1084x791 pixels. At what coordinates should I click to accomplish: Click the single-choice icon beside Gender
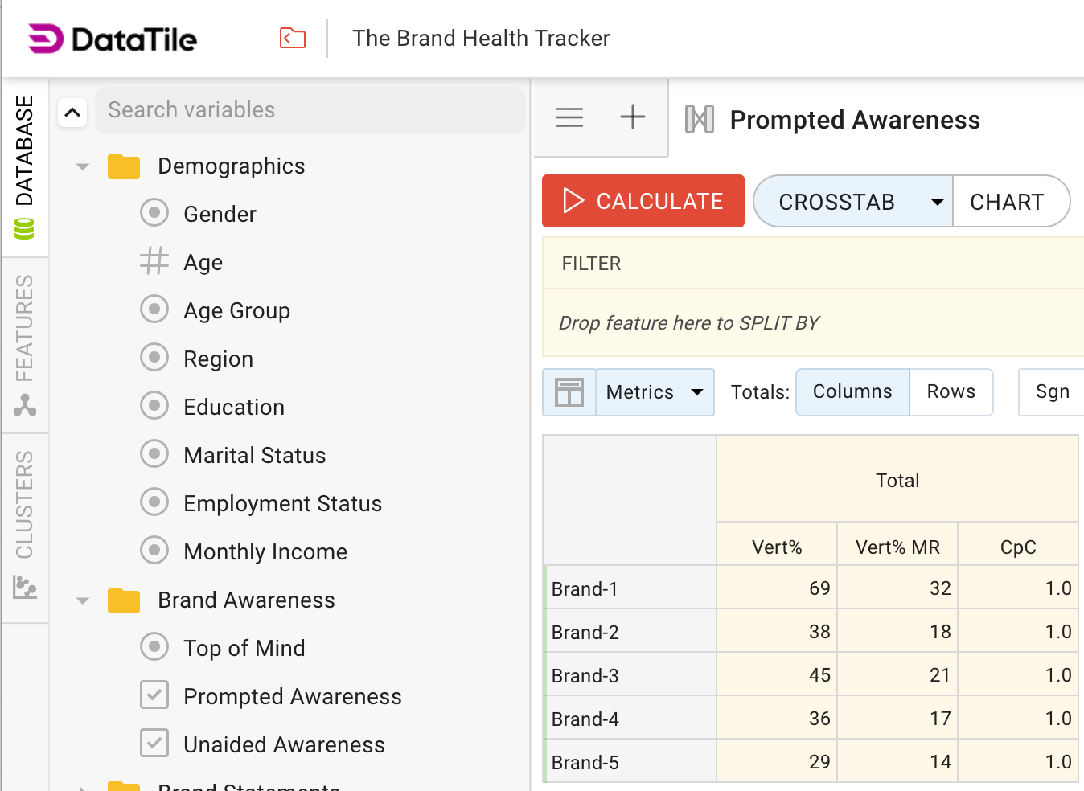click(x=154, y=213)
